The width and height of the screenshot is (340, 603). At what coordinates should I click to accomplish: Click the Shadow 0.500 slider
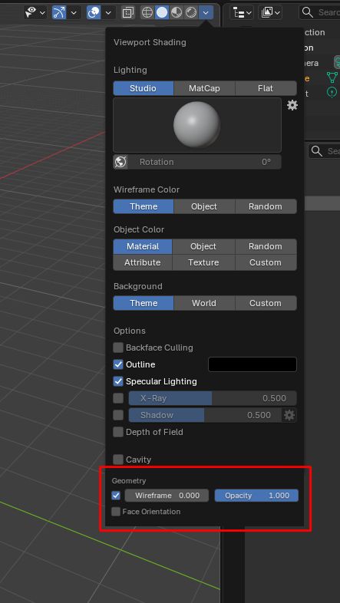pyautogui.click(x=205, y=415)
